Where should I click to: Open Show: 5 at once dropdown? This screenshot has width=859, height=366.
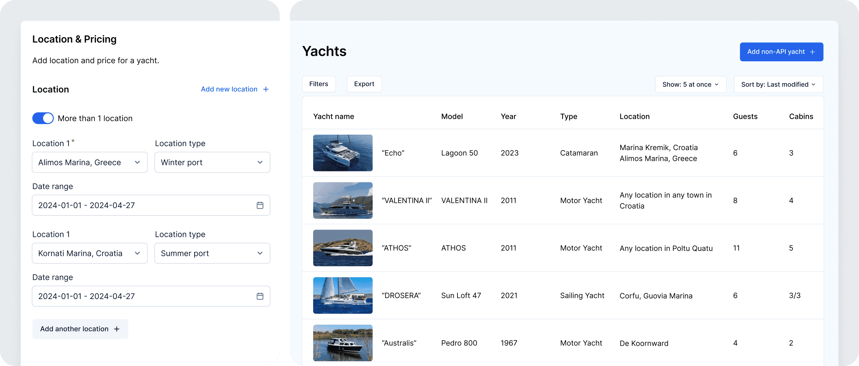[x=690, y=84]
